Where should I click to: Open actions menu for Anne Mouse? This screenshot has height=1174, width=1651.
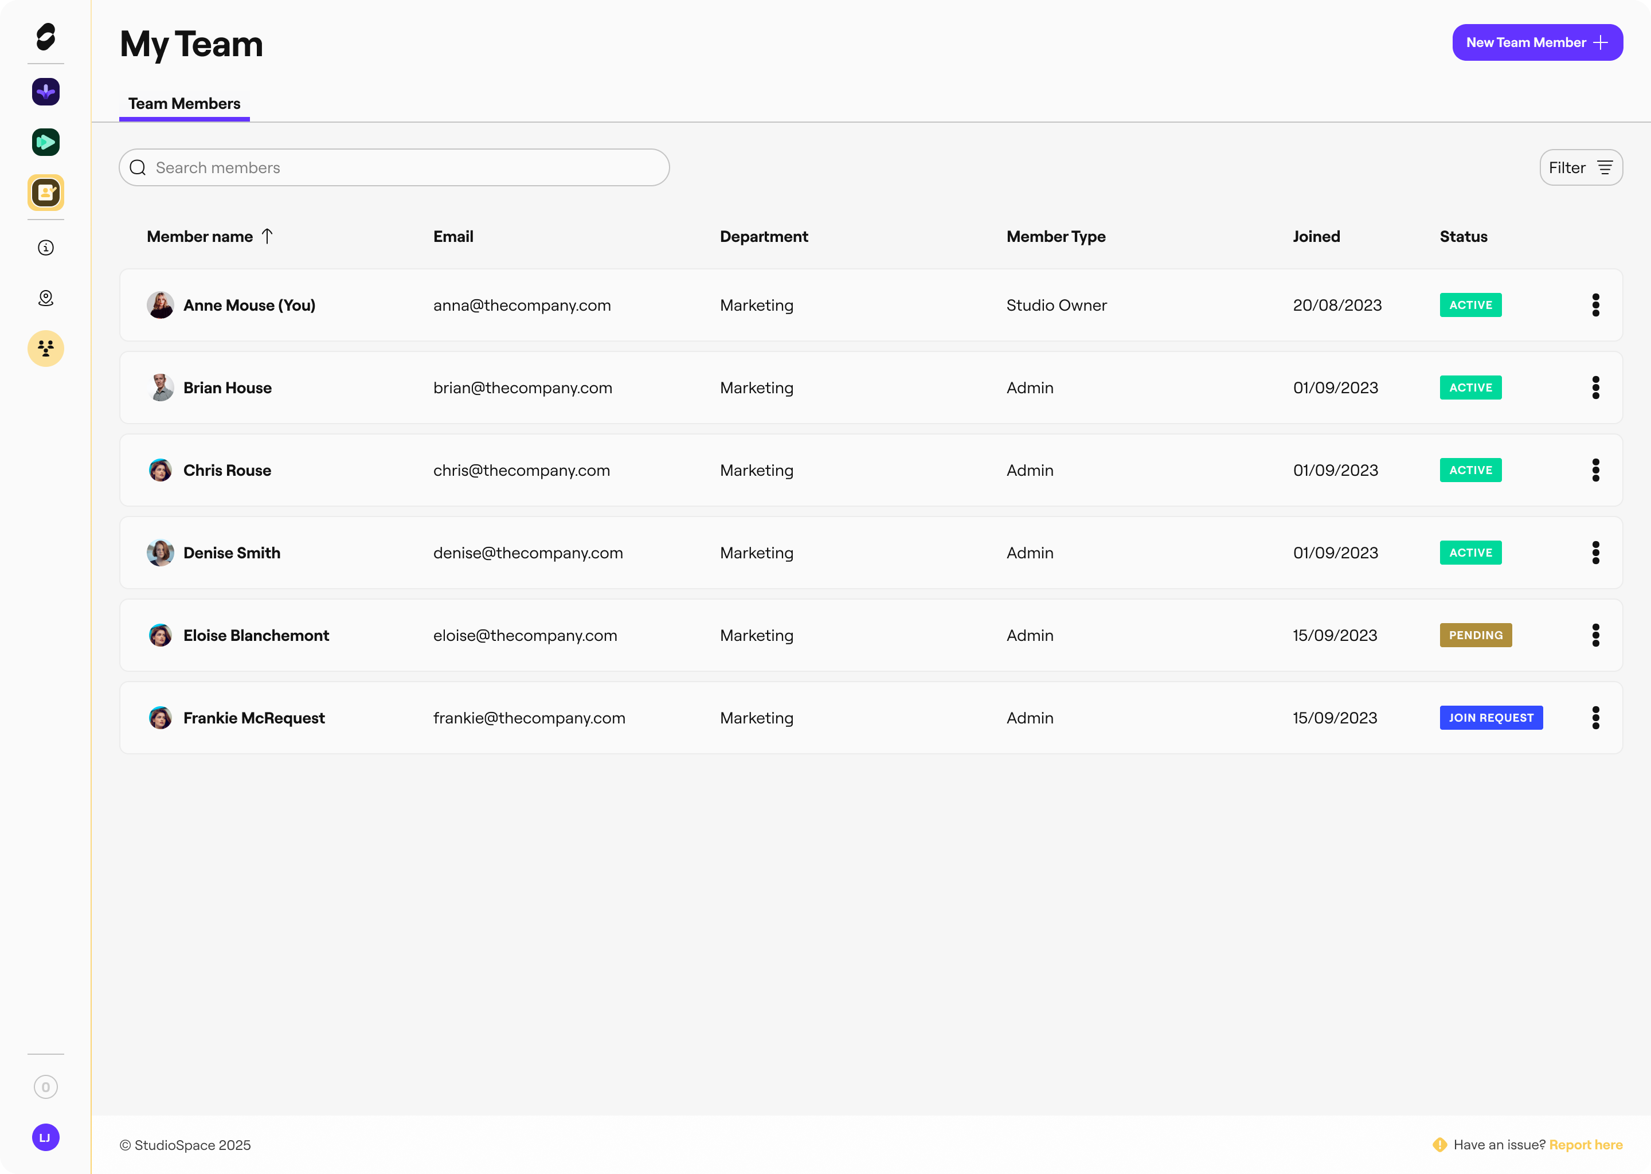point(1595,305)
